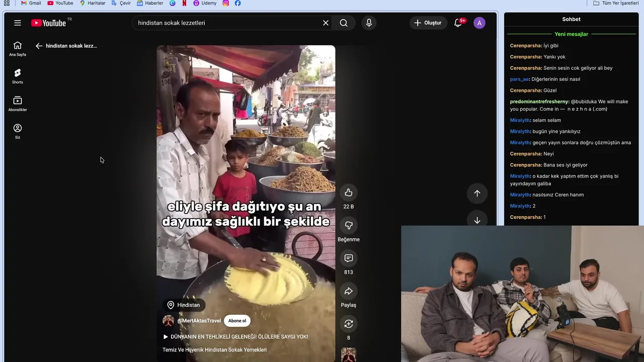Click the Yeni mesajlar divider label
644x362 pixels.
571,34
